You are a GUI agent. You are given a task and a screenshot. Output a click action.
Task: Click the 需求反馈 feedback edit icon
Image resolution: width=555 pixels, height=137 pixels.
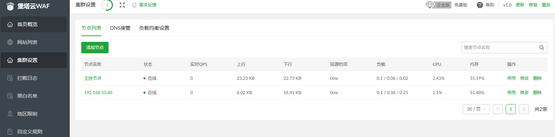pos(134,5)
